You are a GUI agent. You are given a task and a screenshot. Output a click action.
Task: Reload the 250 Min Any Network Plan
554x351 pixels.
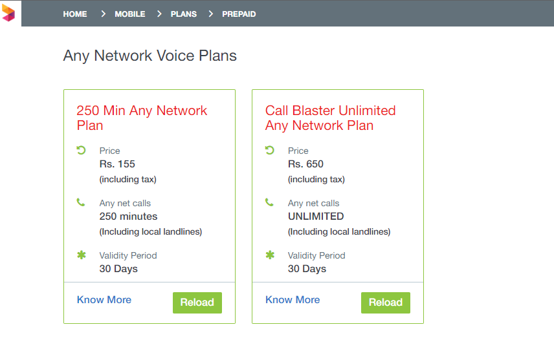197,303
